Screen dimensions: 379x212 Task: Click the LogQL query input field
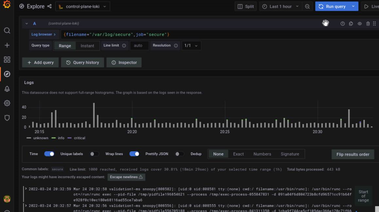pos(220,35)
